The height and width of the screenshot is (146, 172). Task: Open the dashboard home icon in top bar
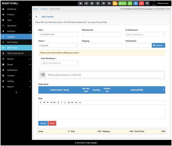coord(81,3)
